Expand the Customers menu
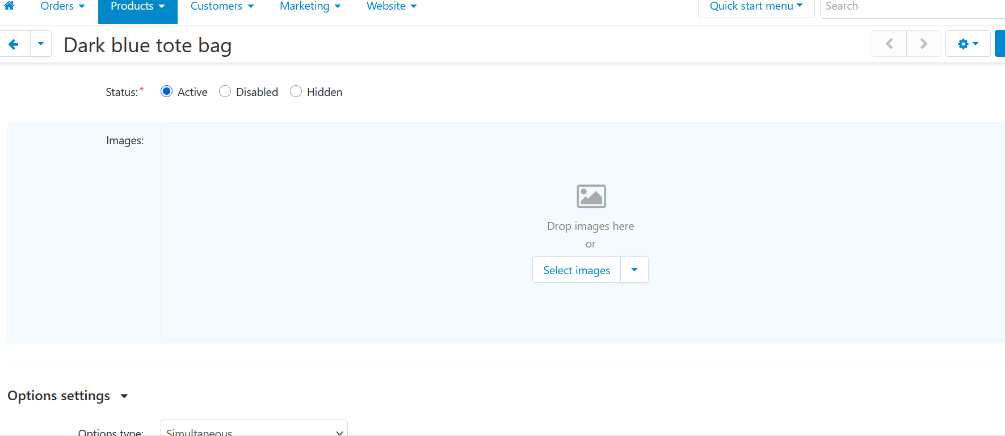The width and height of the screenshot is (1005, 436). (x=222, y=6)
